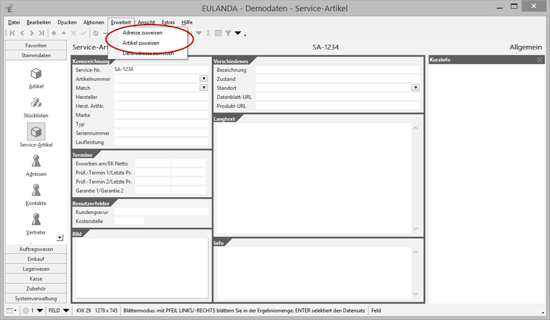Click the up-triangle edit toolbar icon

63,33
